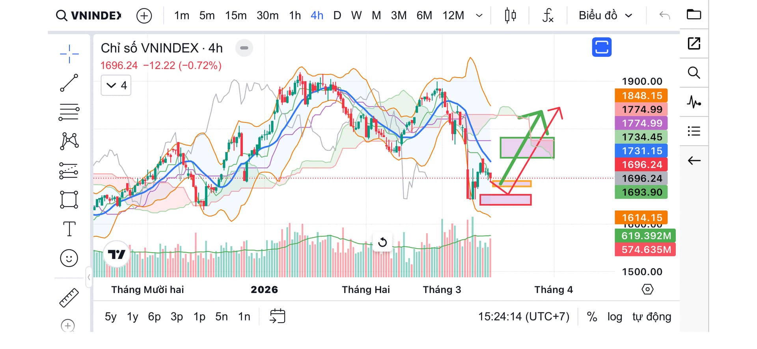Select the ruler measure tool
This screenshot has width=757, height=349.
click(69, 298)
